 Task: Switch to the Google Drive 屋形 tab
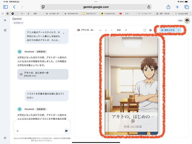pos(164,13)
